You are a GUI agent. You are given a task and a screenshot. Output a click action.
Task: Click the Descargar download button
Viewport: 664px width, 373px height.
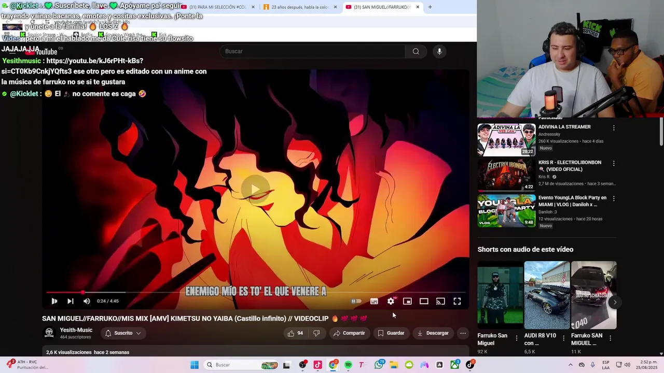433,333
